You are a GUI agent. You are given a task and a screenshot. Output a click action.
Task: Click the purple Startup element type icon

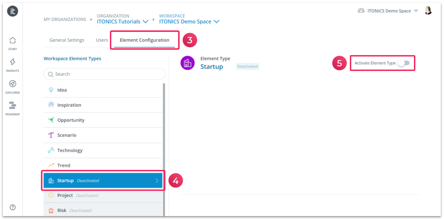pyautogui.click(x=187, y=63)
